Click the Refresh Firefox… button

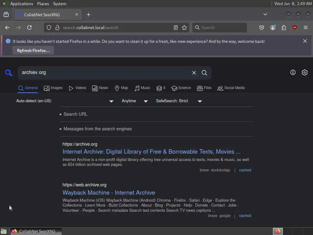pyautogui.click(x=33, y=50)
